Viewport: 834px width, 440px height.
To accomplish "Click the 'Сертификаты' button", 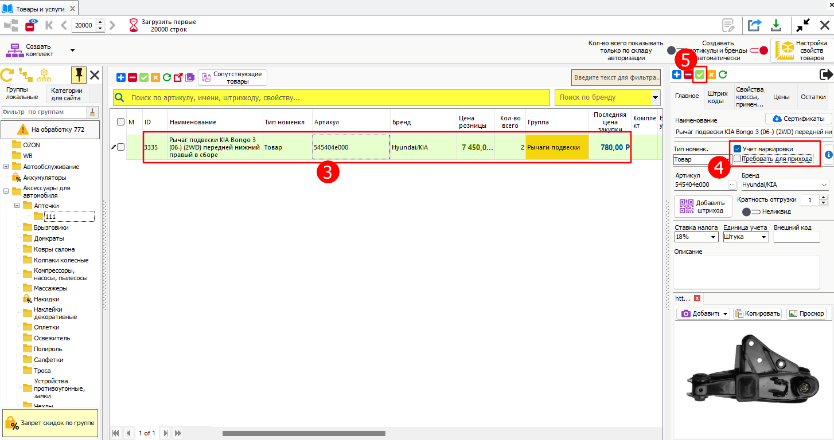I will click(x=798, y=119).
